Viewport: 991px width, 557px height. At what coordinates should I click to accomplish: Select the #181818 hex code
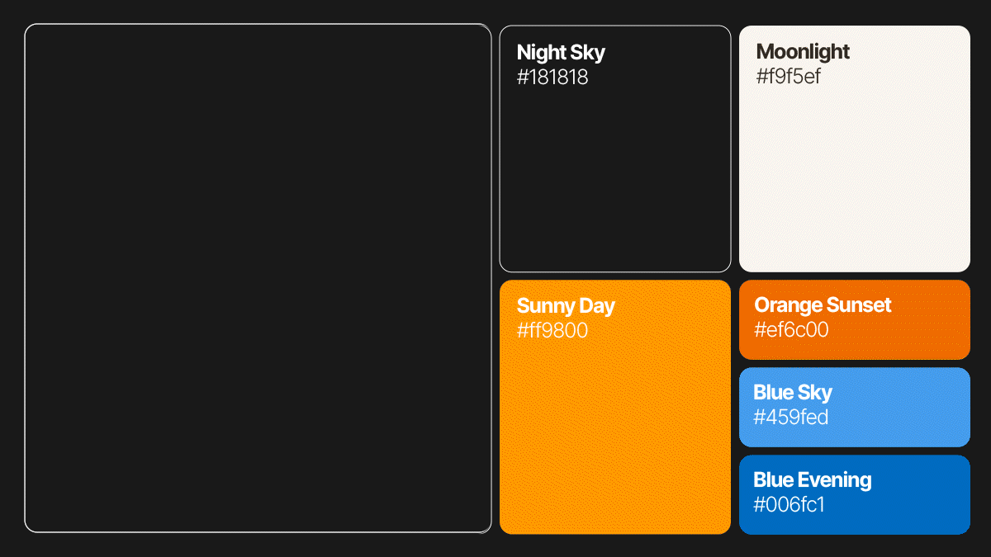click(x=552, y=78)
